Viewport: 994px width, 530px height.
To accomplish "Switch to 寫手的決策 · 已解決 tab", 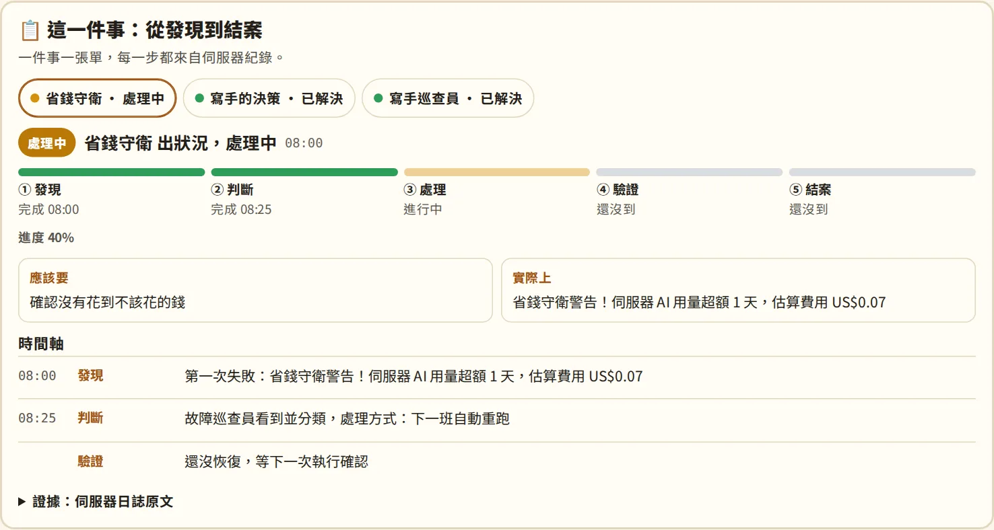I will point(269,98).
